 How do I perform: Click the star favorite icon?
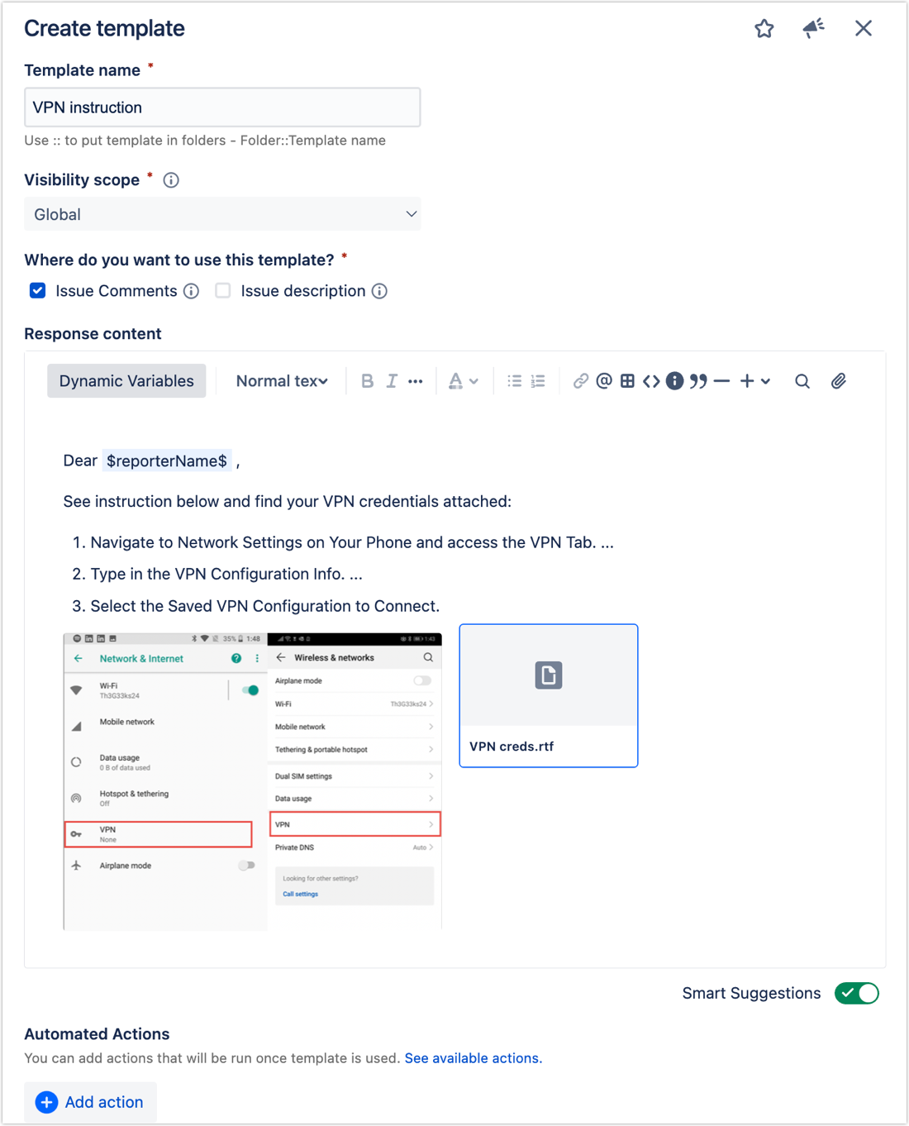point(764,29)
